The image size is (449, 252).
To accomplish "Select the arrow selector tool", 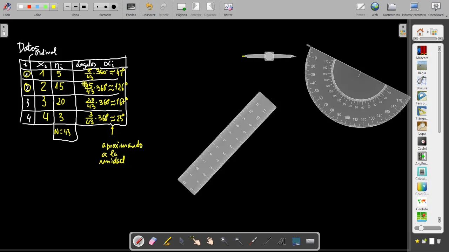I will pos(181,241).
